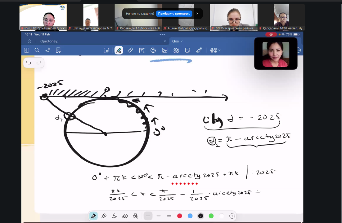
Task: Toggle the pen drawing tool in top toolbar
Action: pos(119,50)
